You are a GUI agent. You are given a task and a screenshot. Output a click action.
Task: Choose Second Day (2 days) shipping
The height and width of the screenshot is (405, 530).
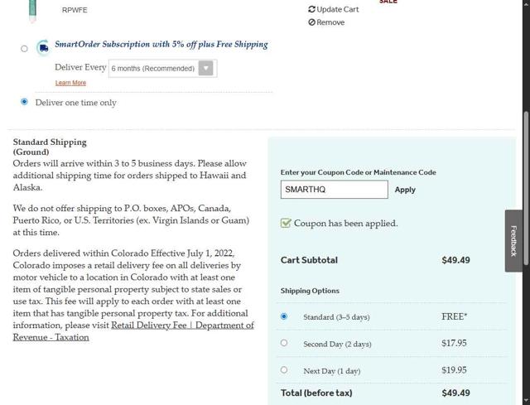pos(284,343)
